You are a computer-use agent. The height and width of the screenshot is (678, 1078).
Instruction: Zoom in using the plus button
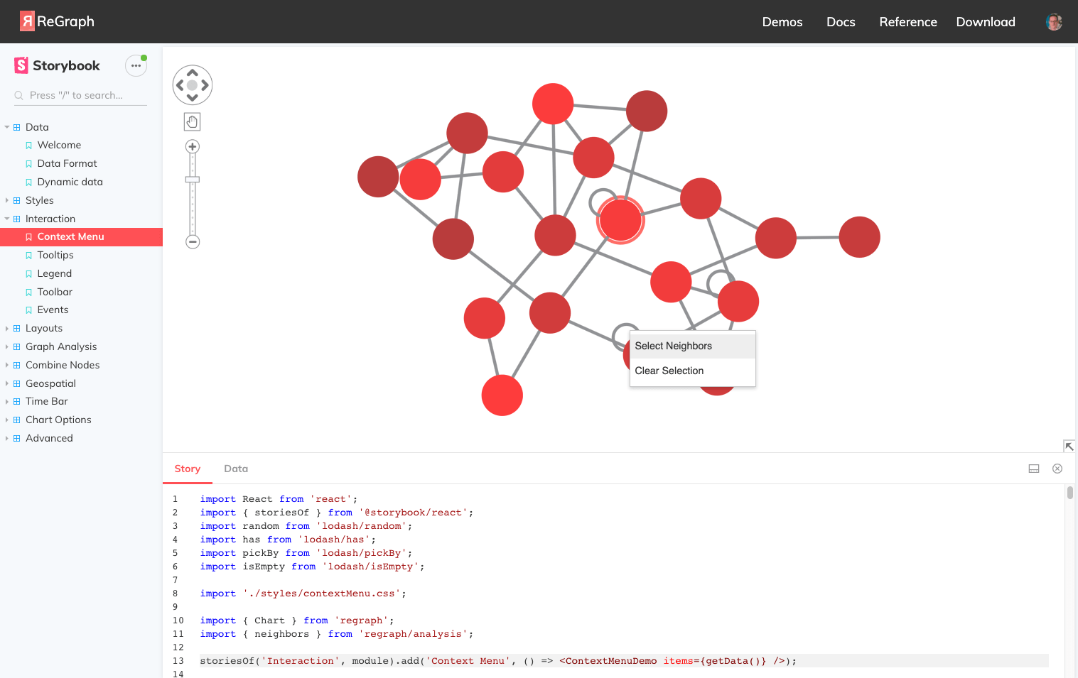click(192, 147)
